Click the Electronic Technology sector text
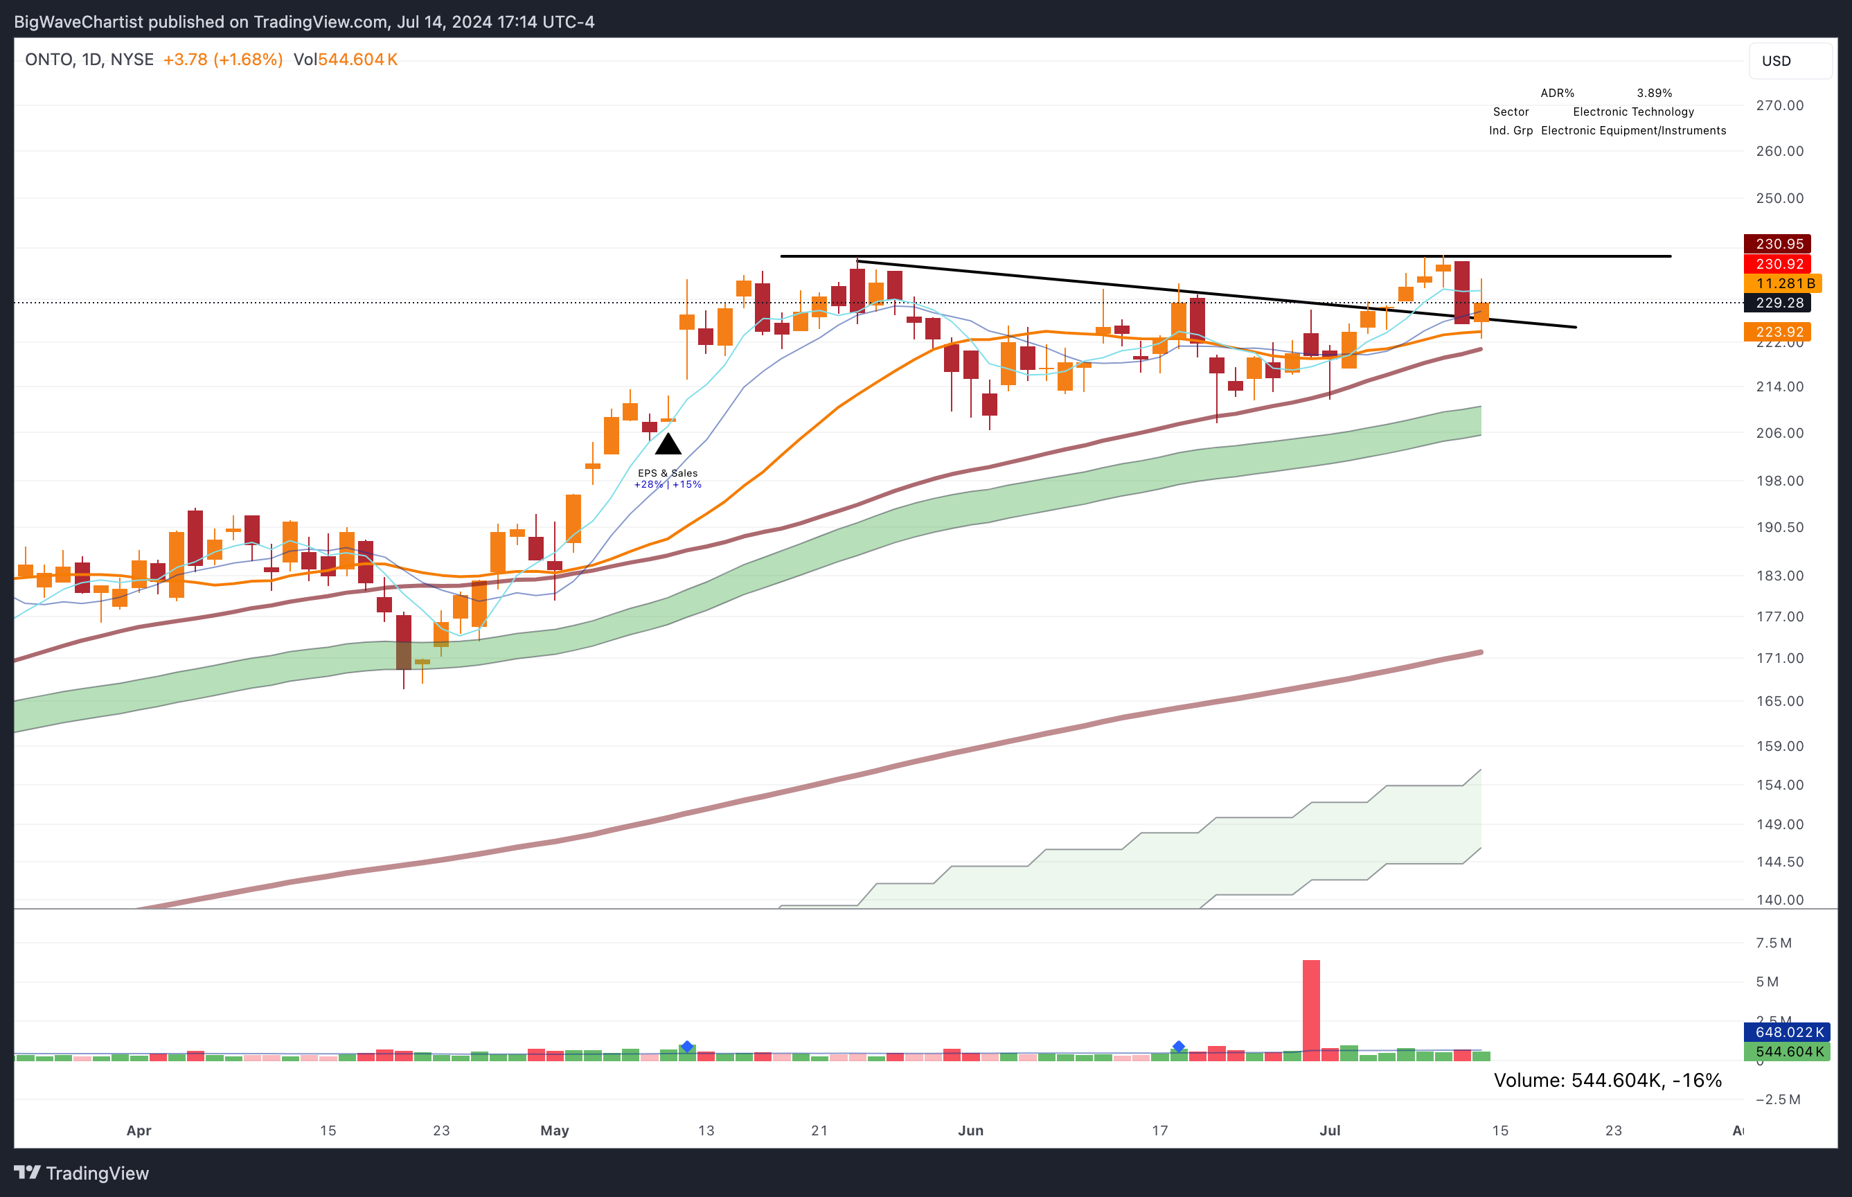This screenshot has width=1852, height=1197. coord(1633,112)
